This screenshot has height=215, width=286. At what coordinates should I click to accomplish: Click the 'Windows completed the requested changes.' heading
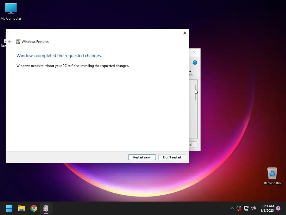point(59,56)
